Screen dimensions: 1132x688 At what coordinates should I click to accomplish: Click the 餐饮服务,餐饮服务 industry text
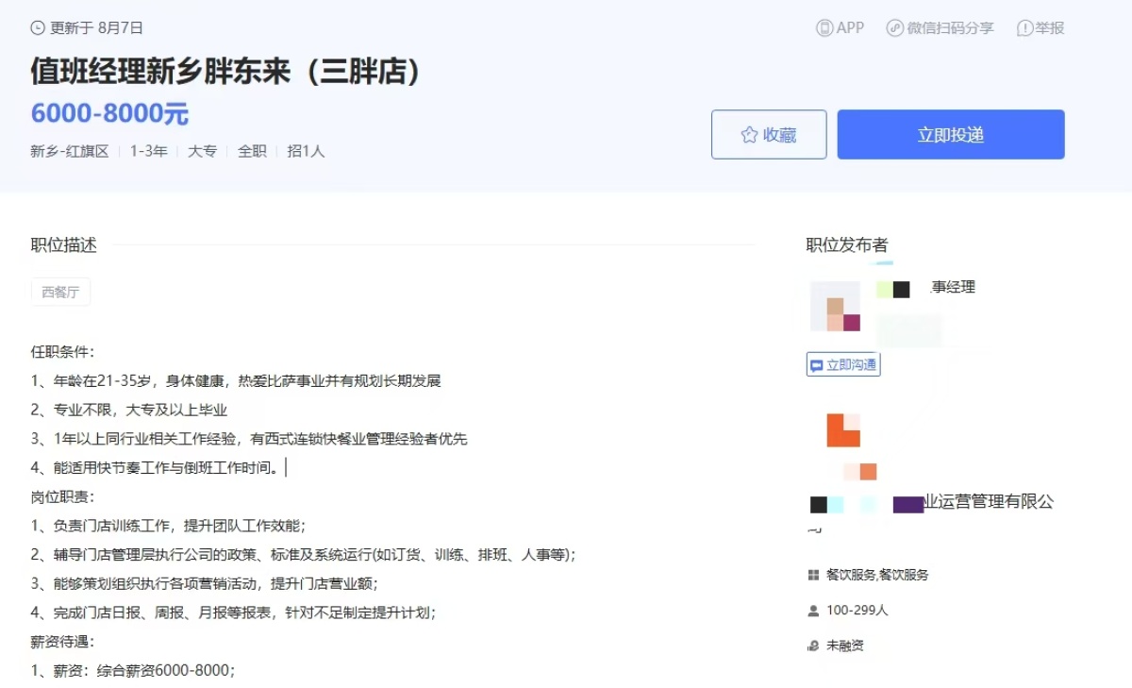pos(877,575)
